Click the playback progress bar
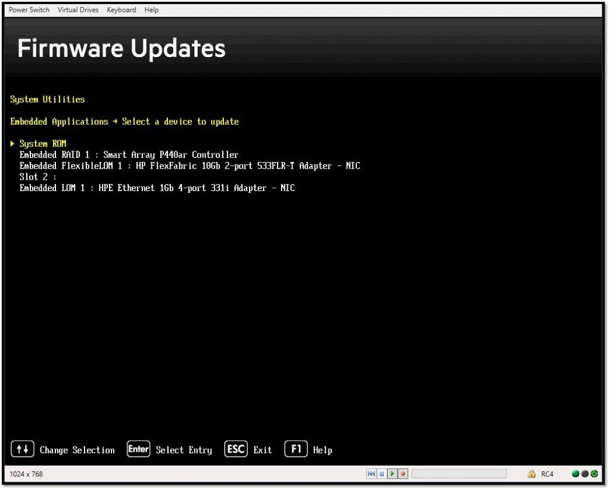Image resolution: width=610 pixels, height=490 pixels. [x=459, y=474]
